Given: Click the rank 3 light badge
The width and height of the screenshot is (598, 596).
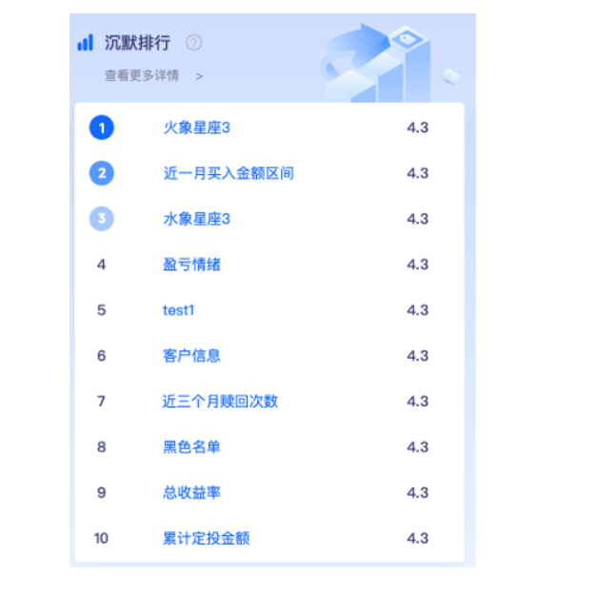Looking at the screenshot, I should (102, 218).
